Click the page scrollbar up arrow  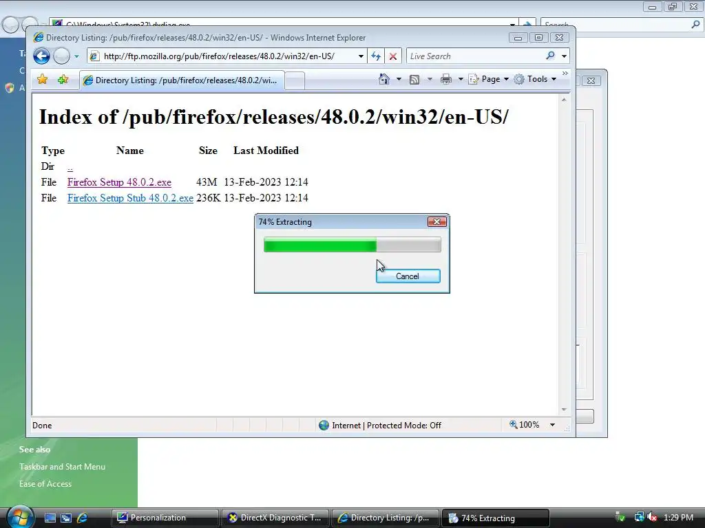[564, 100]
